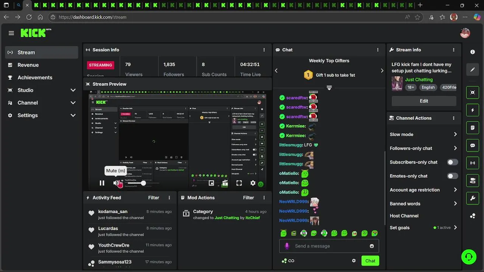The height and width of the screenshot is (272, 484).
Task: Enter fullscreen on stream preview
Action: (239, 183)
